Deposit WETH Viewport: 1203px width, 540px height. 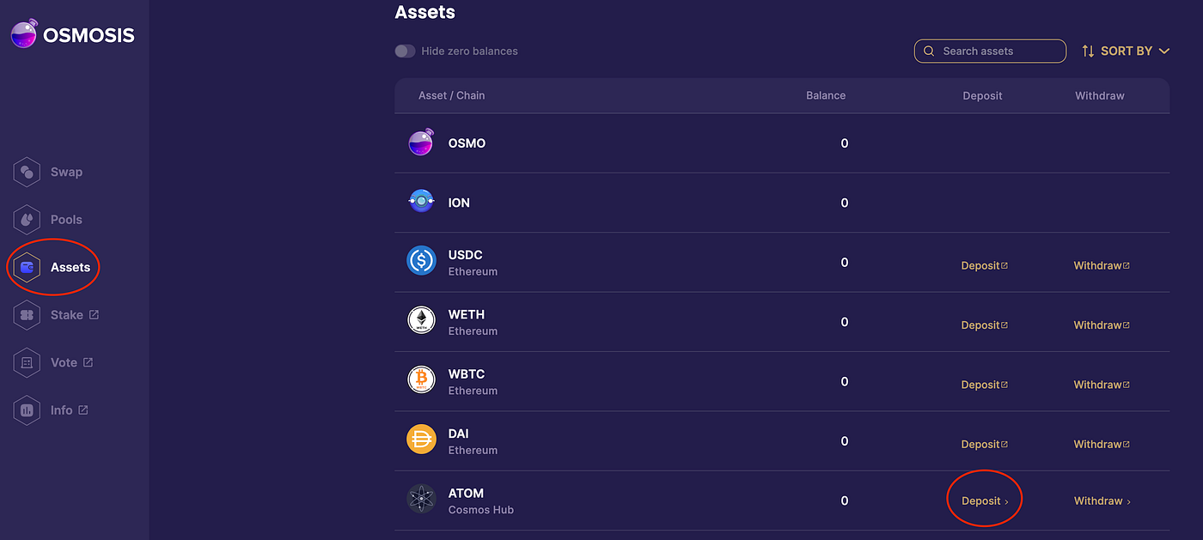(x=984, y=325)
